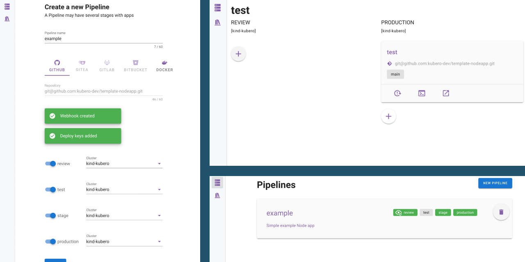Delete the example pipeline with trash icon
Image resolution: width=525 pixels, height=262 pixels.
point(501,212)
